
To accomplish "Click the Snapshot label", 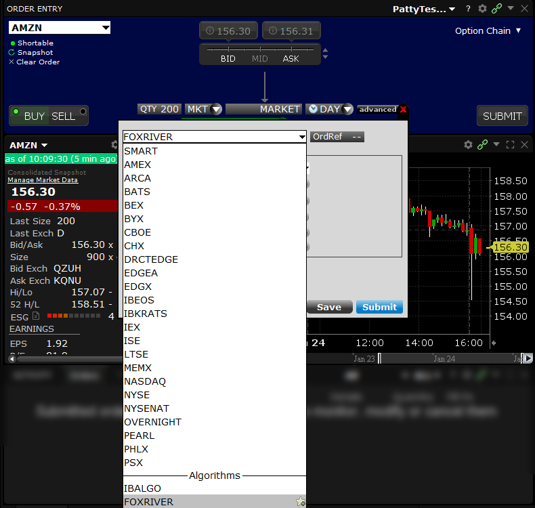I will 35,53.
